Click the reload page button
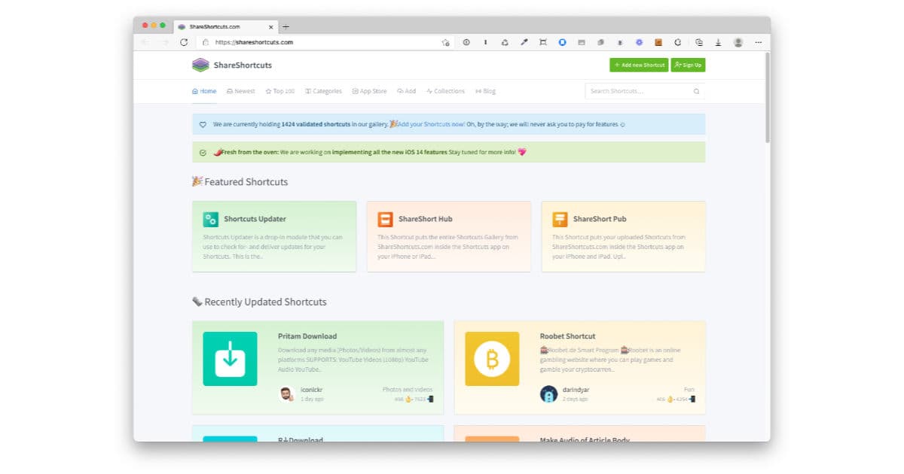904x474 pixels. click(184, 42)
